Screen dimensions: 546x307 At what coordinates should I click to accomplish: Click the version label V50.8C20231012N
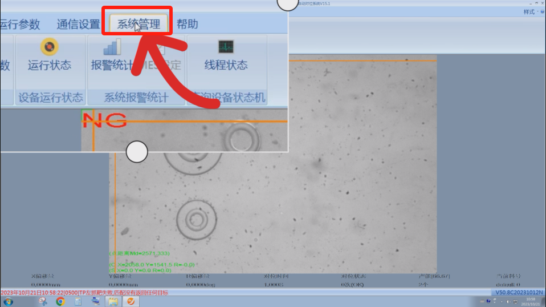pos(519,293)
